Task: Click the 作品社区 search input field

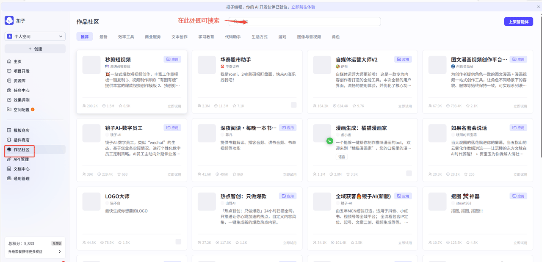Action: [x=305, y=22]
